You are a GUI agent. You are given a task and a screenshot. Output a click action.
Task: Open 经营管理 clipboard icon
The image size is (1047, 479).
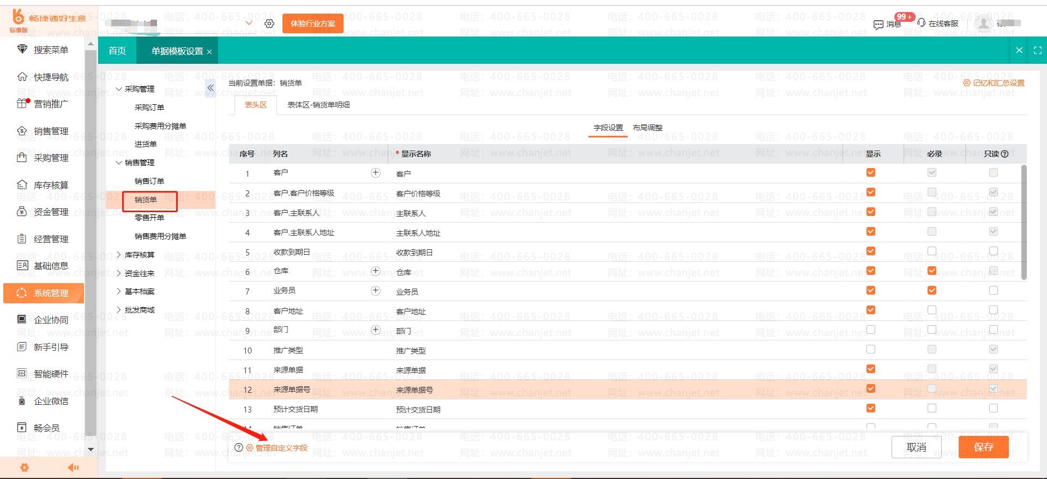(22, 239)
